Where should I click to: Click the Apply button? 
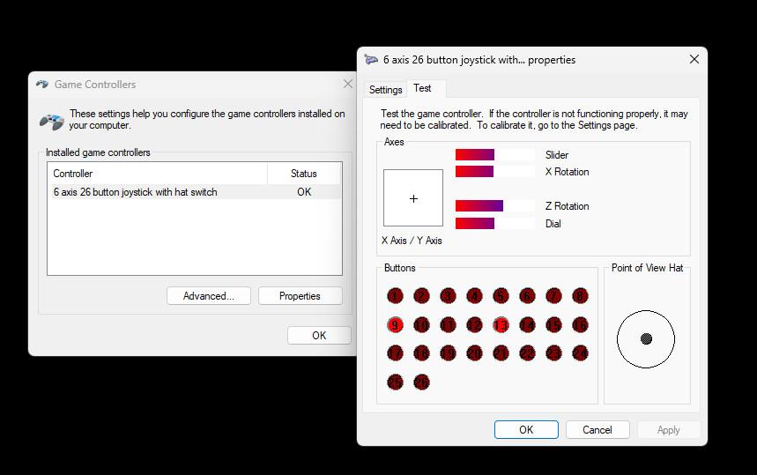[669, 430]
